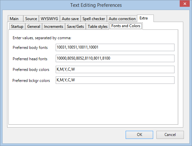Focus the Preferred head fonts field

(x=115, y=58)
